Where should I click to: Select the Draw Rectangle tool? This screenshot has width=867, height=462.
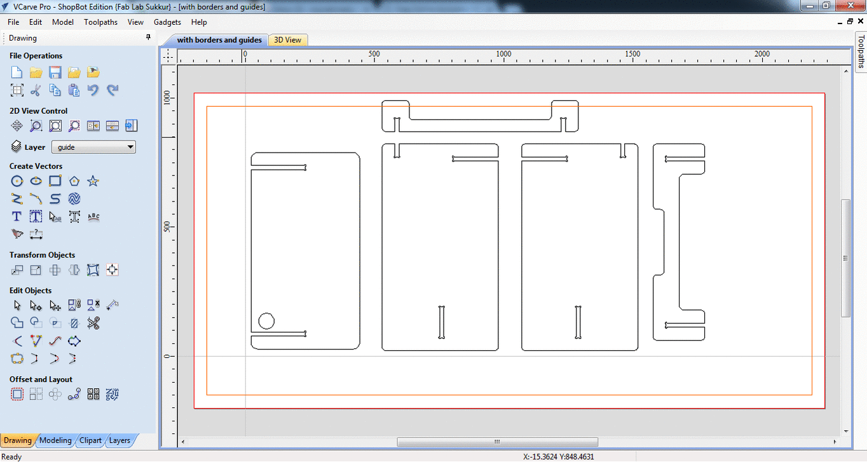click(x=55, y=181)
